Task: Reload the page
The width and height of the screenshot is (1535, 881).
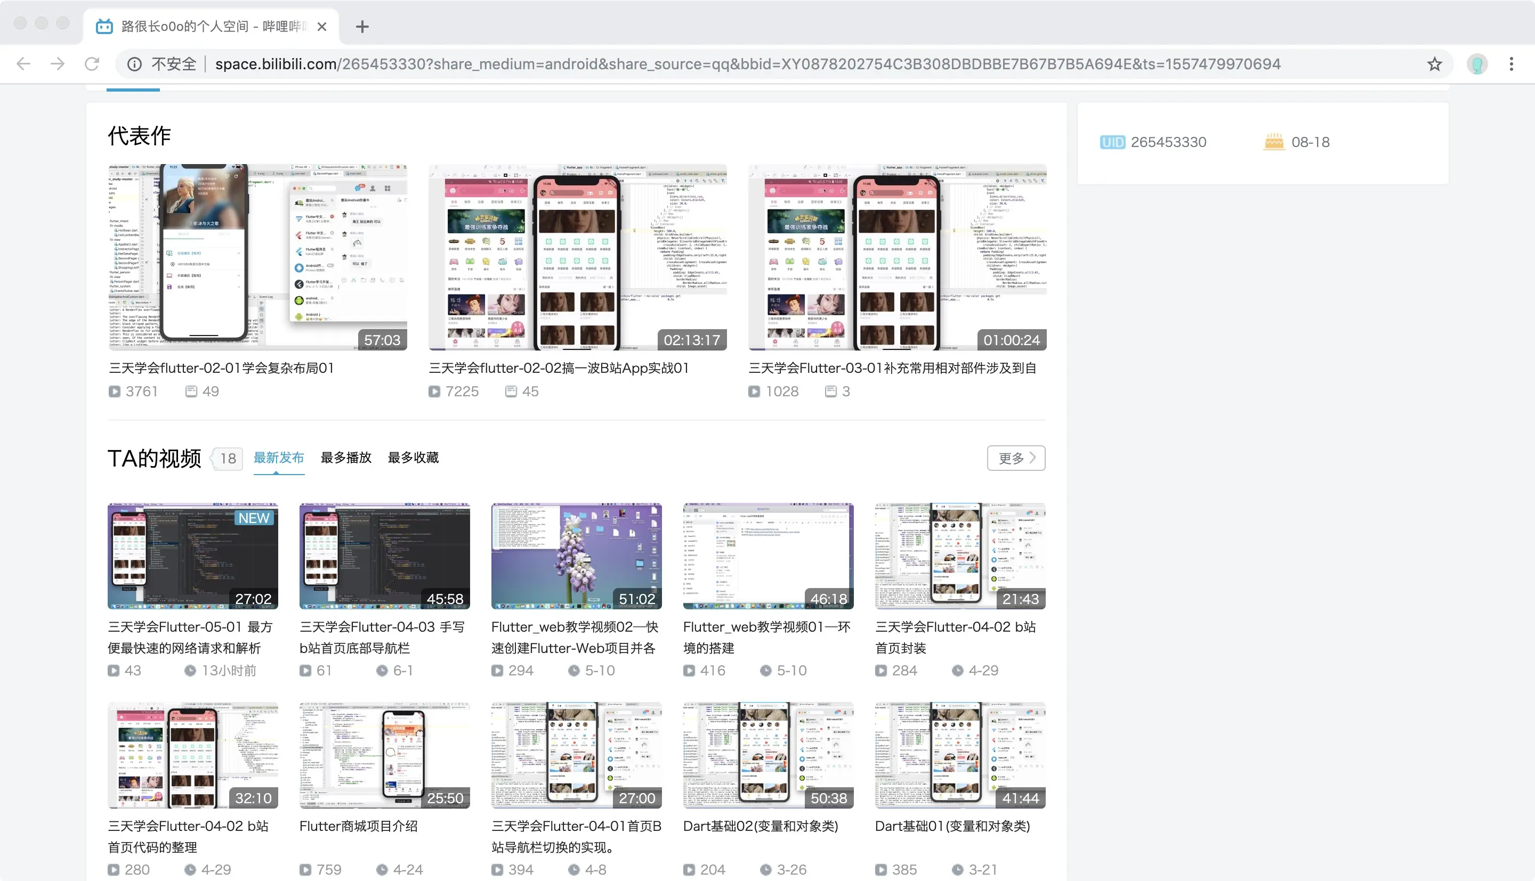Action: [x=91, y=63]
